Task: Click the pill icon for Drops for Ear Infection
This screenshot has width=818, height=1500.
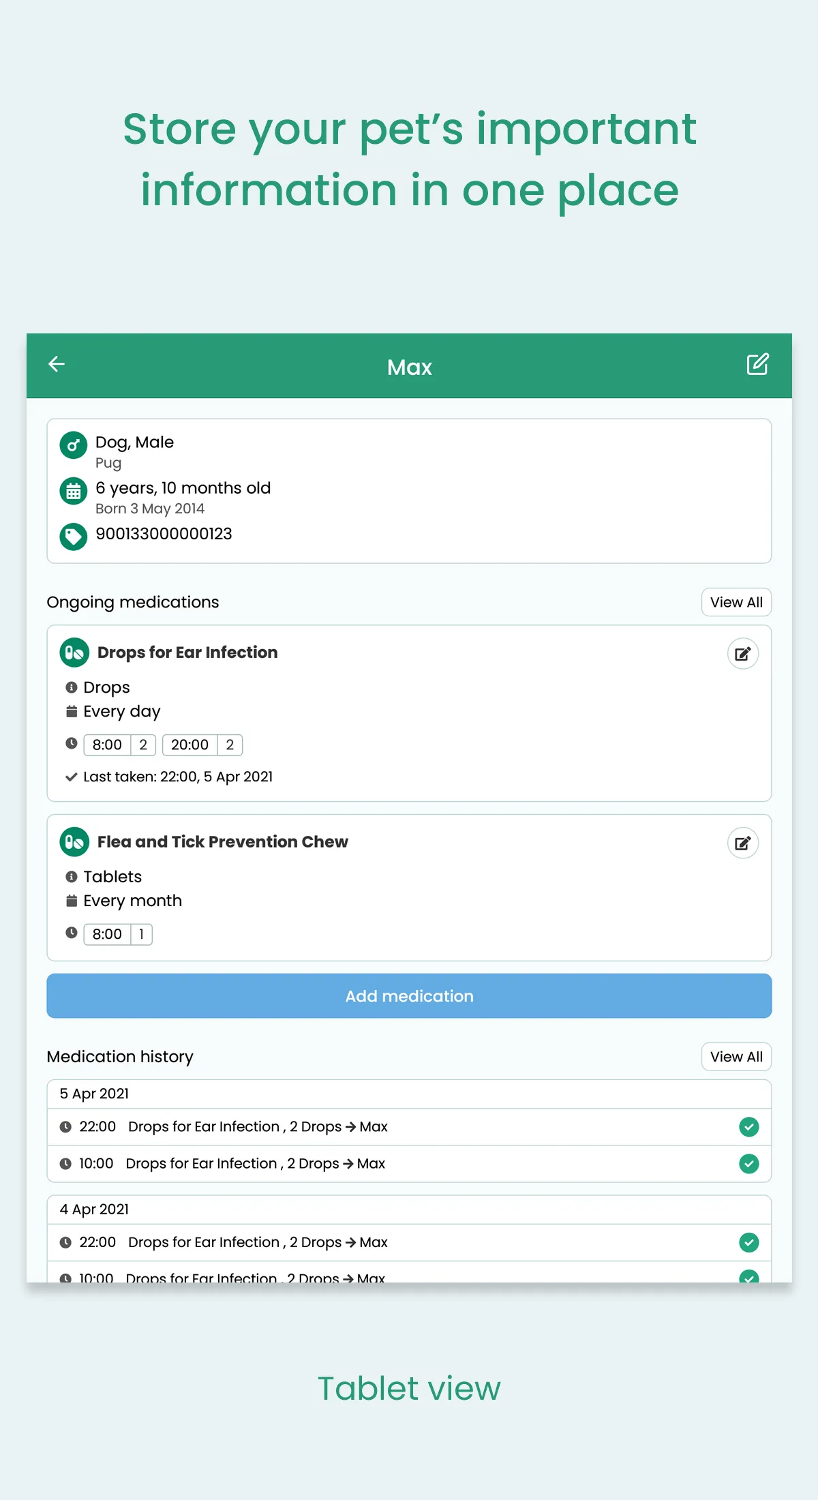Action: (74, 652)
